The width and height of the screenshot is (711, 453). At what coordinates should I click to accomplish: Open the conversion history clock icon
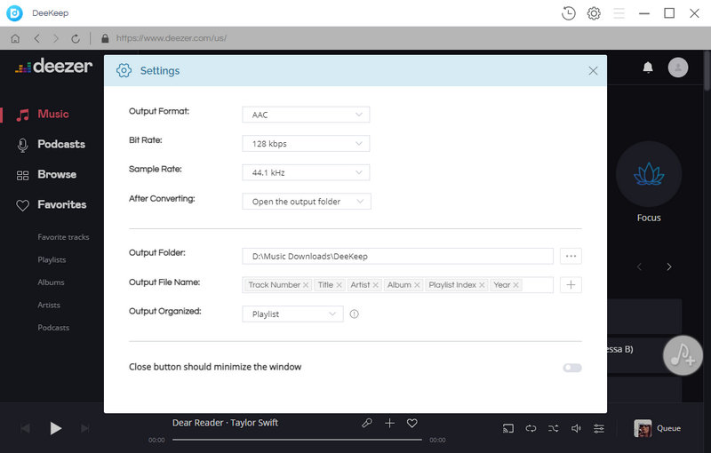(x=568, y=13)
